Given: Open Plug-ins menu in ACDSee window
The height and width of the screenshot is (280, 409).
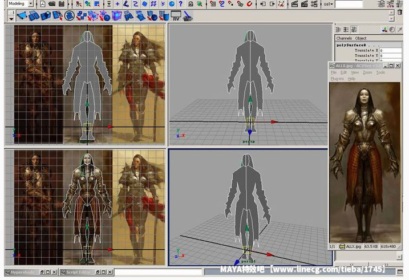Looking at the screenshot, I should tap(337, 79).
